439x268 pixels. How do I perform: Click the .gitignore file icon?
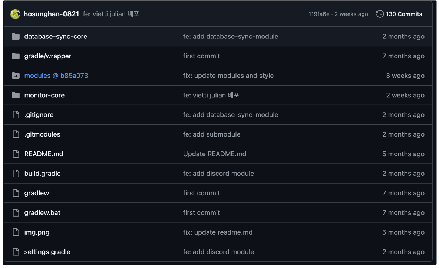tap(16, 115)
